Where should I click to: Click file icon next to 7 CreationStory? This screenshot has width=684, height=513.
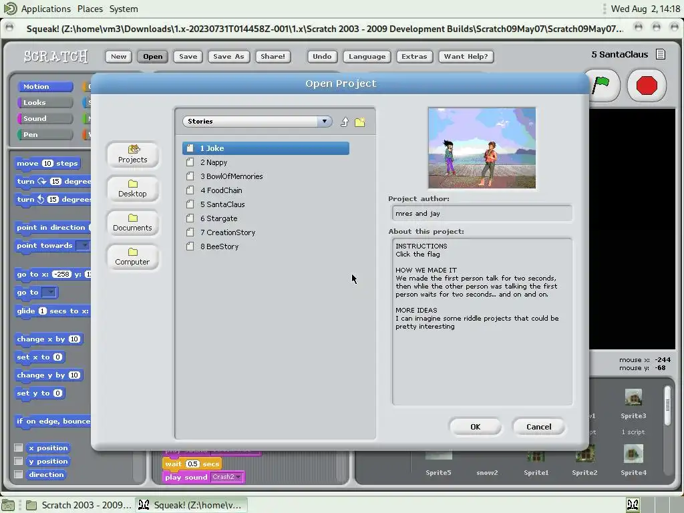tap(190, 232)
